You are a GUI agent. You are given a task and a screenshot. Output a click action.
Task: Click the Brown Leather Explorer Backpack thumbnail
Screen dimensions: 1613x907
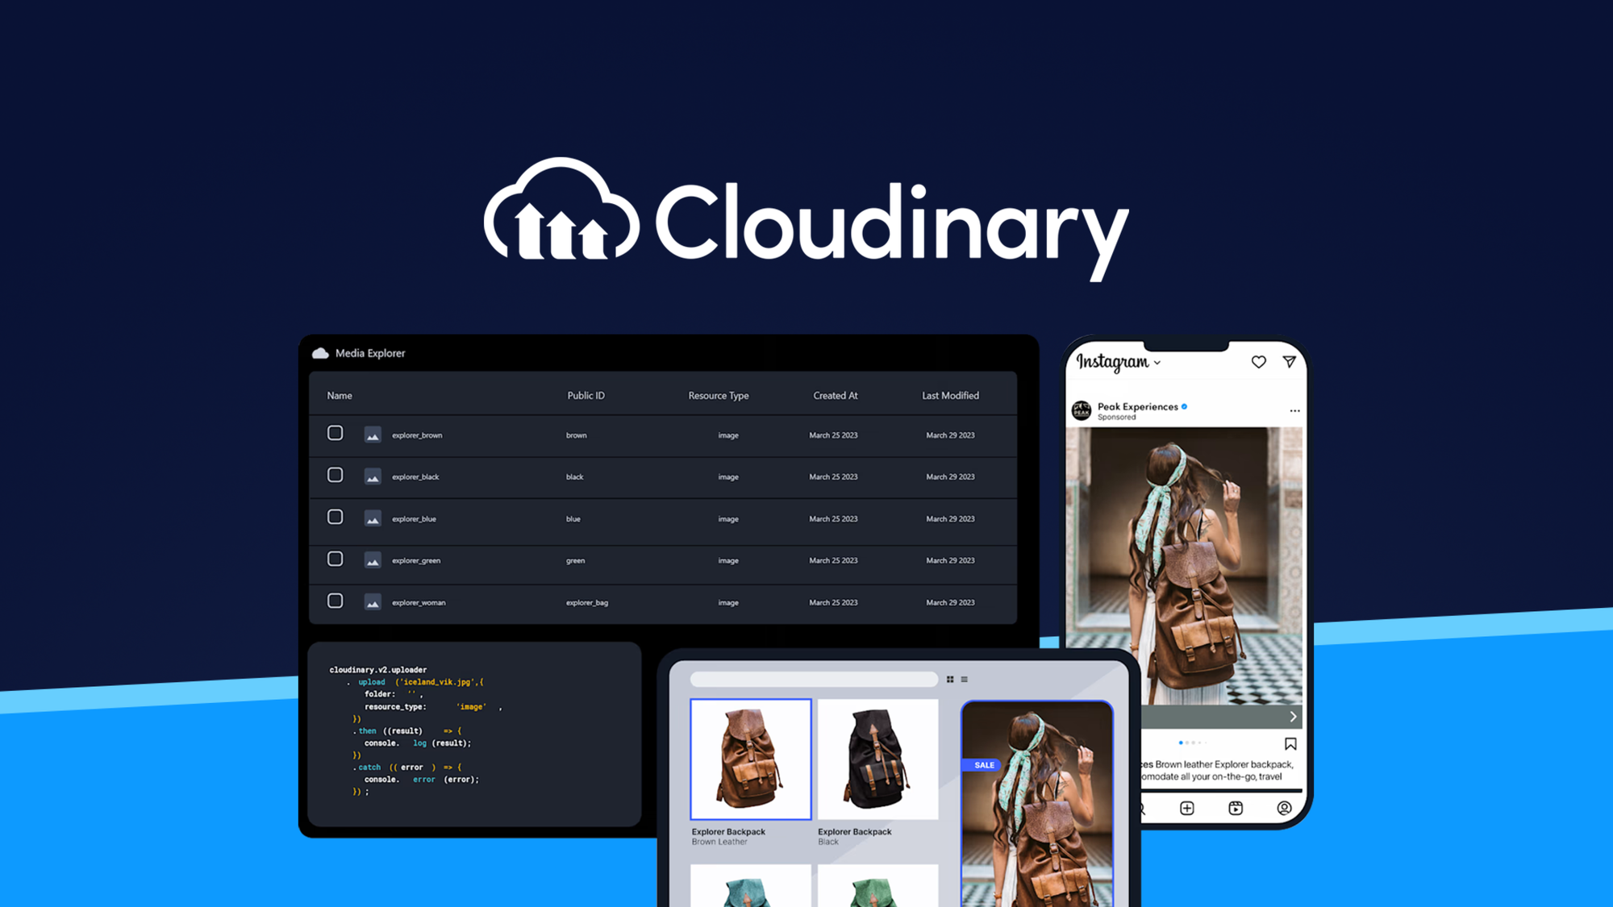[751, 758]
